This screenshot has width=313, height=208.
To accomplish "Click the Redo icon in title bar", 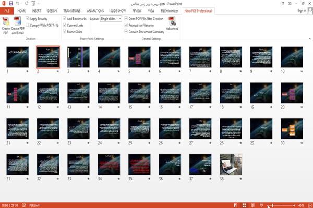I will click(x=27, y=4).
